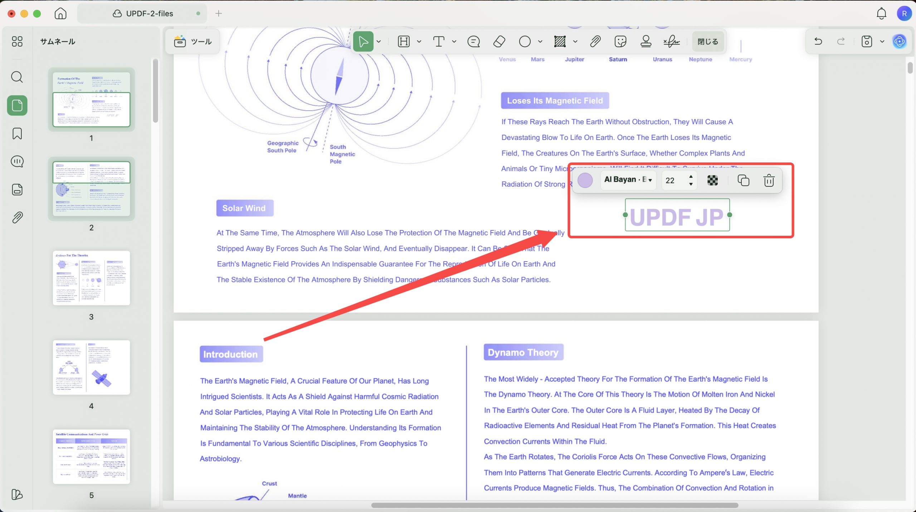This screenshot has width=916, height=512.
Task: Click the 閉じる button
Action: (x=707, y=42)
